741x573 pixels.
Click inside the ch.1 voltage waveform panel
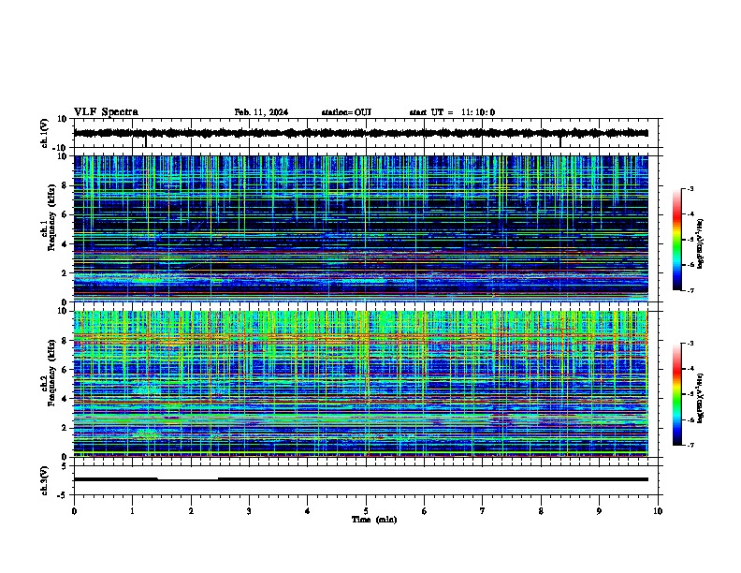click(366, 133)
